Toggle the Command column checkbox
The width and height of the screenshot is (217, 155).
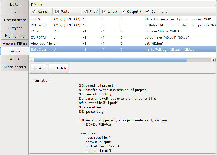[147, 12]
